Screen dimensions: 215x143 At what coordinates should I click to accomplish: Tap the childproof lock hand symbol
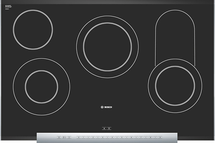[x=64, y=137]
